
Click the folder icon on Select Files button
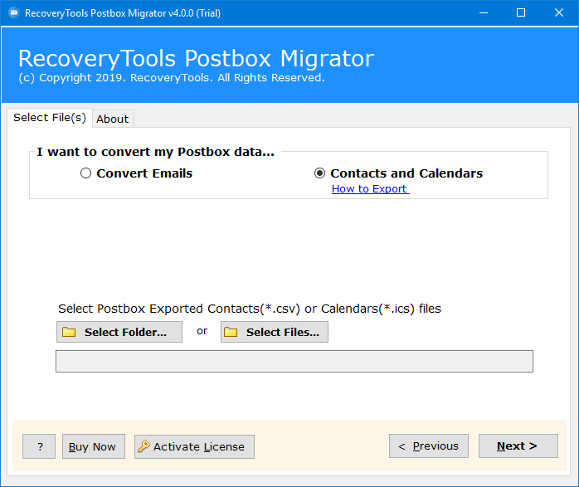click(x=231, y=332)
